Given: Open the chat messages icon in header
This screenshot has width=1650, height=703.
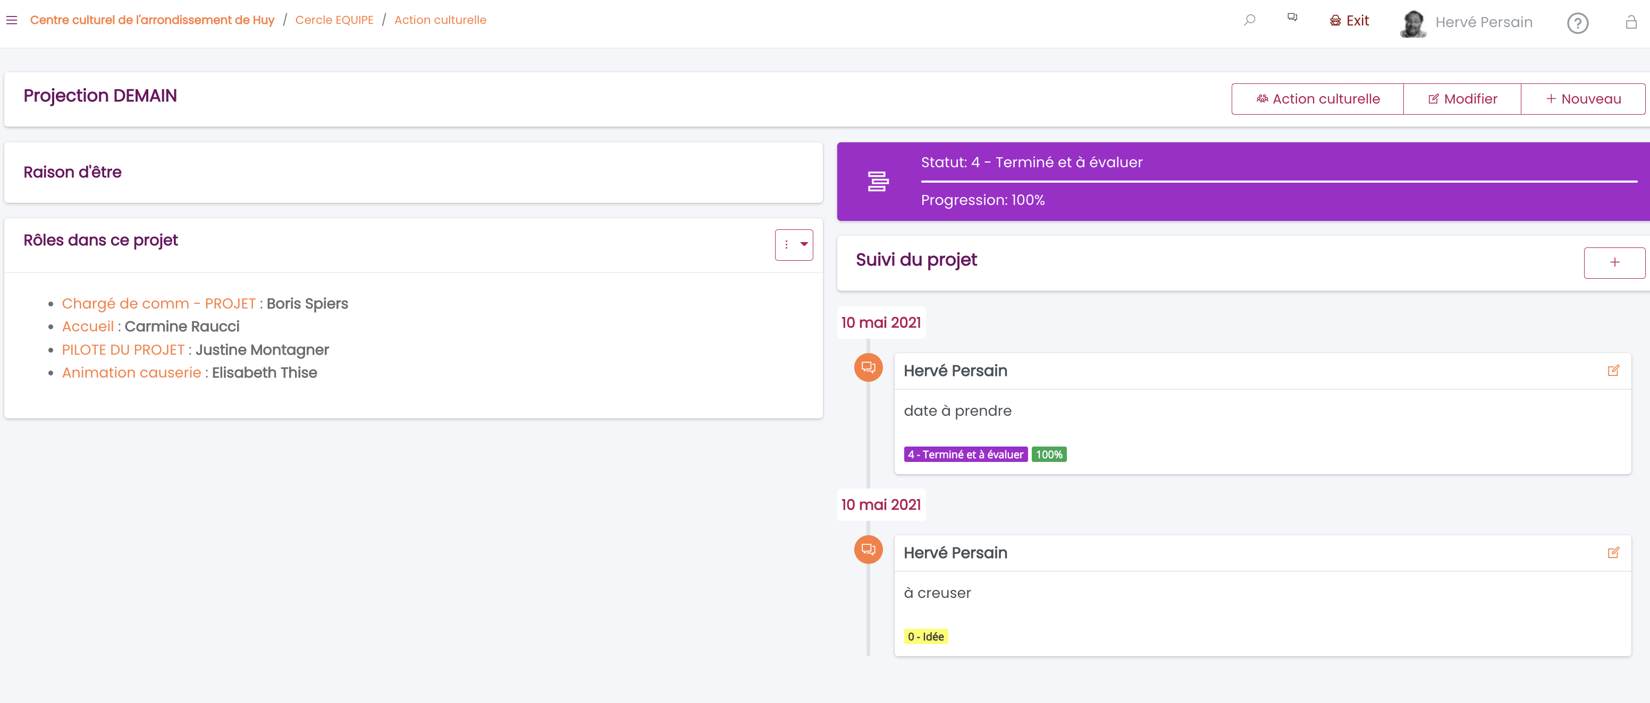Looking at the screenshot, I should (1292, 18).
